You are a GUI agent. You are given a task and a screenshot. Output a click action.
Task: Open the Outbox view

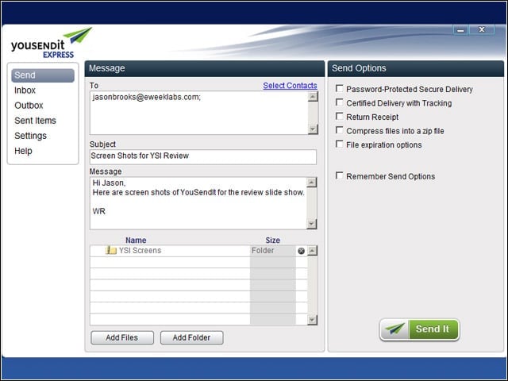tap(29, 106)
